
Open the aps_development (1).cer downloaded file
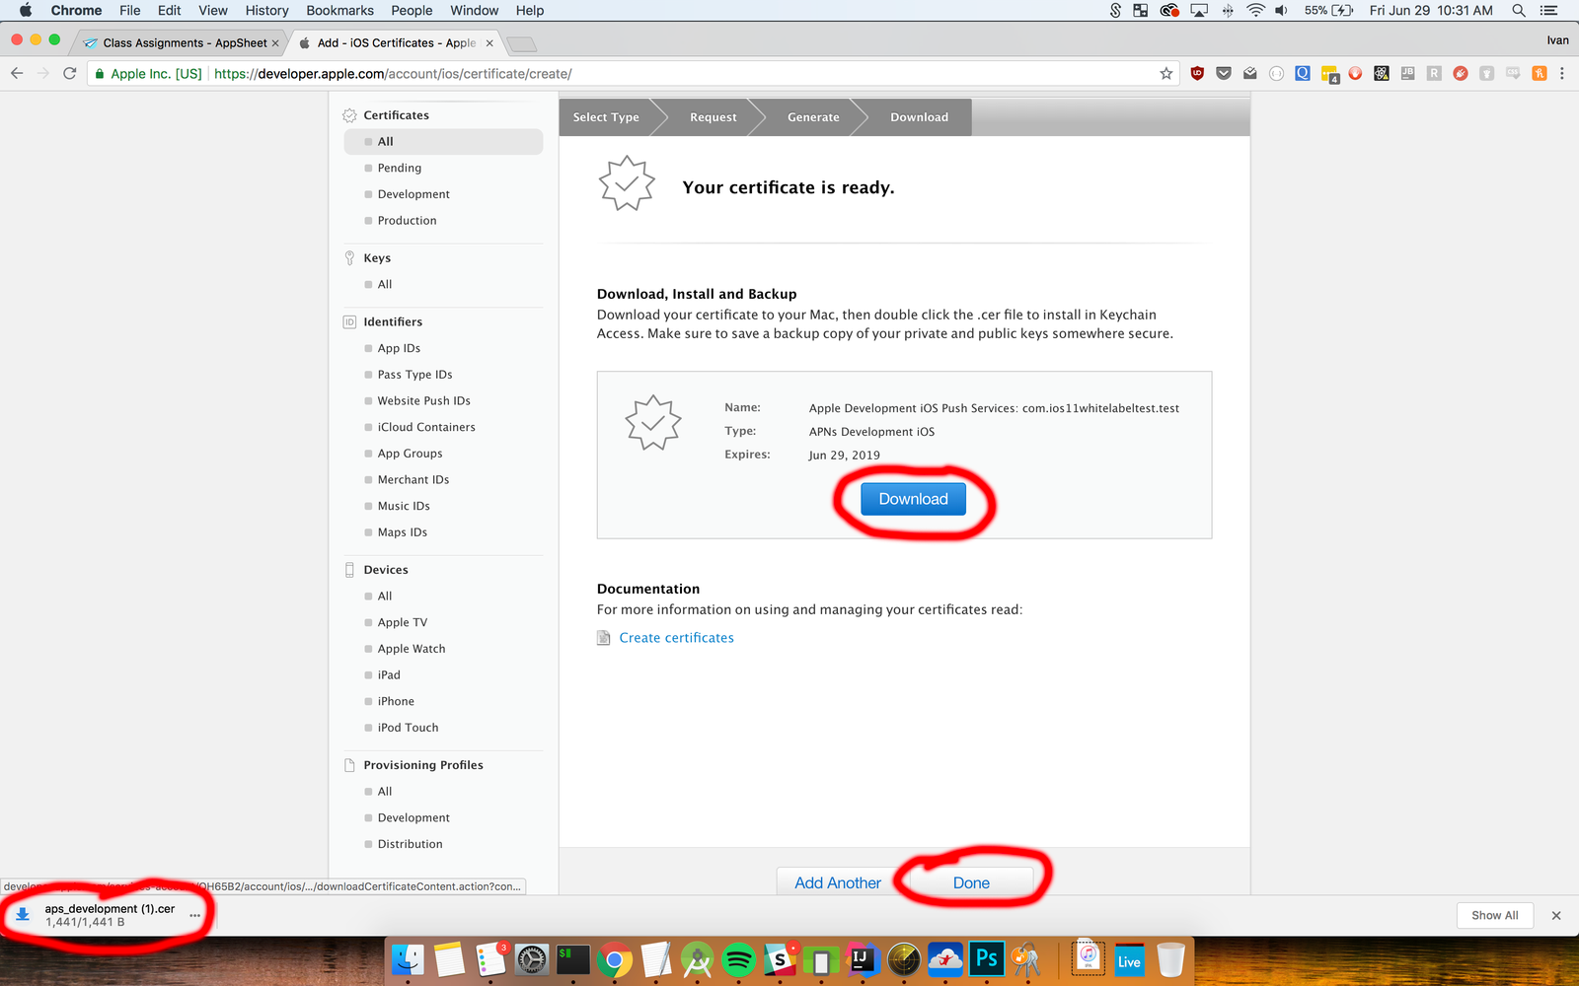110,915
